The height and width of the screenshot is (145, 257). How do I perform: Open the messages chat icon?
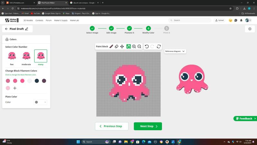(x=236, y=20)
